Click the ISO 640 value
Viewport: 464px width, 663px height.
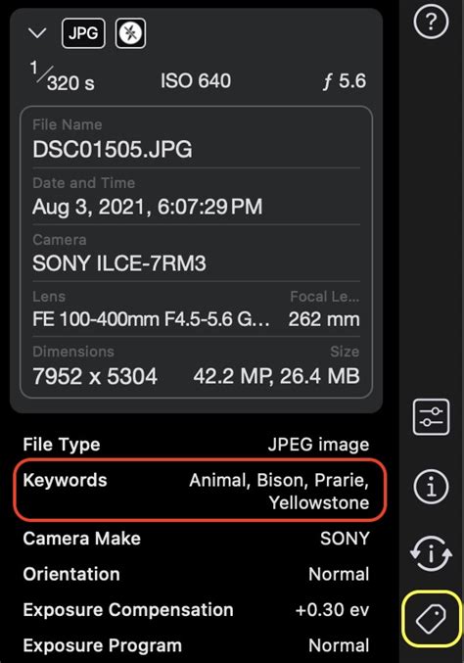[x=196, y=80]
